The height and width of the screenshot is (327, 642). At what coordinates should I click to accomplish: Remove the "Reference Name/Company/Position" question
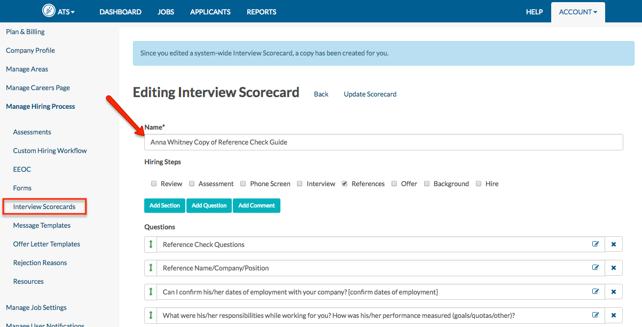pos(613,268)
